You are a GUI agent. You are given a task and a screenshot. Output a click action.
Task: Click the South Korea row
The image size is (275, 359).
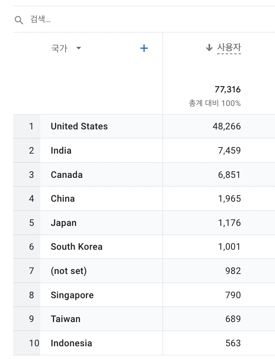[x=77, y=247]
